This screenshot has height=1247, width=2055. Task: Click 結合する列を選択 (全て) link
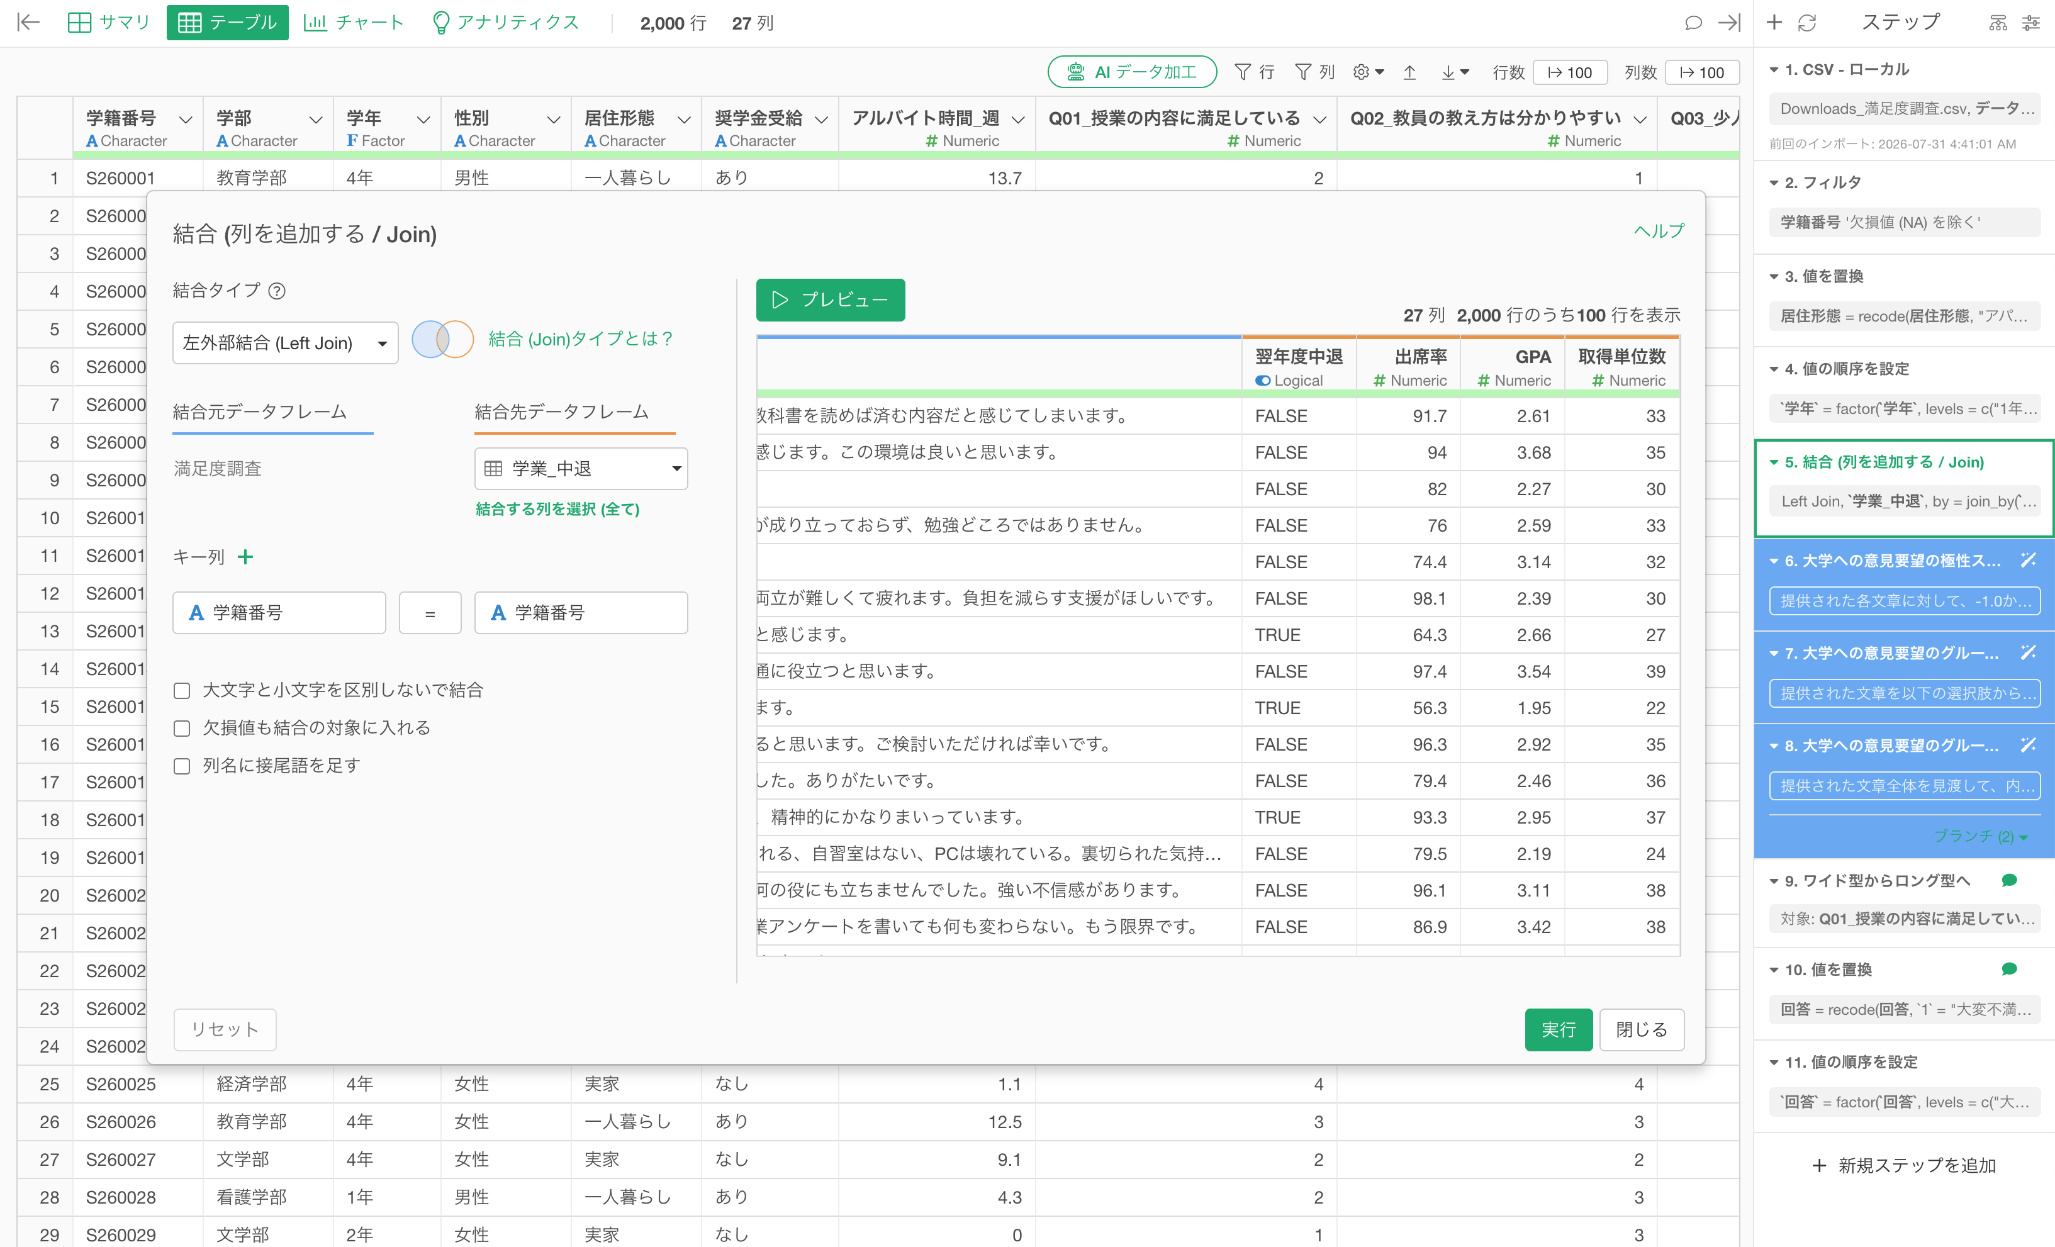[557, 509]
